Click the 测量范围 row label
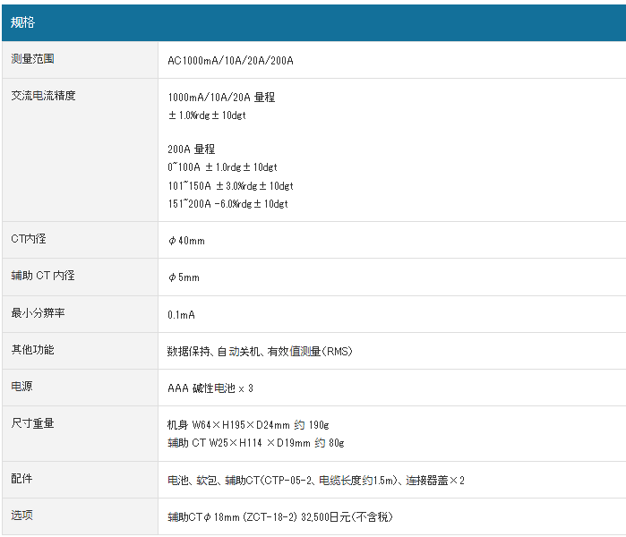 point(32,59)
